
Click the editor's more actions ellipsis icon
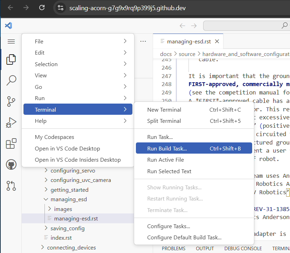(143, 41)
